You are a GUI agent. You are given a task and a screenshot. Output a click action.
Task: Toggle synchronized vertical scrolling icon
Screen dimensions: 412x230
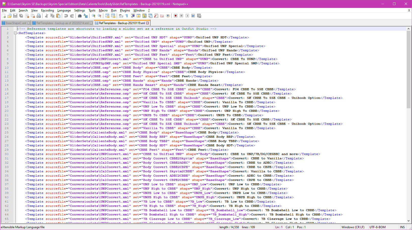(107, 16)
